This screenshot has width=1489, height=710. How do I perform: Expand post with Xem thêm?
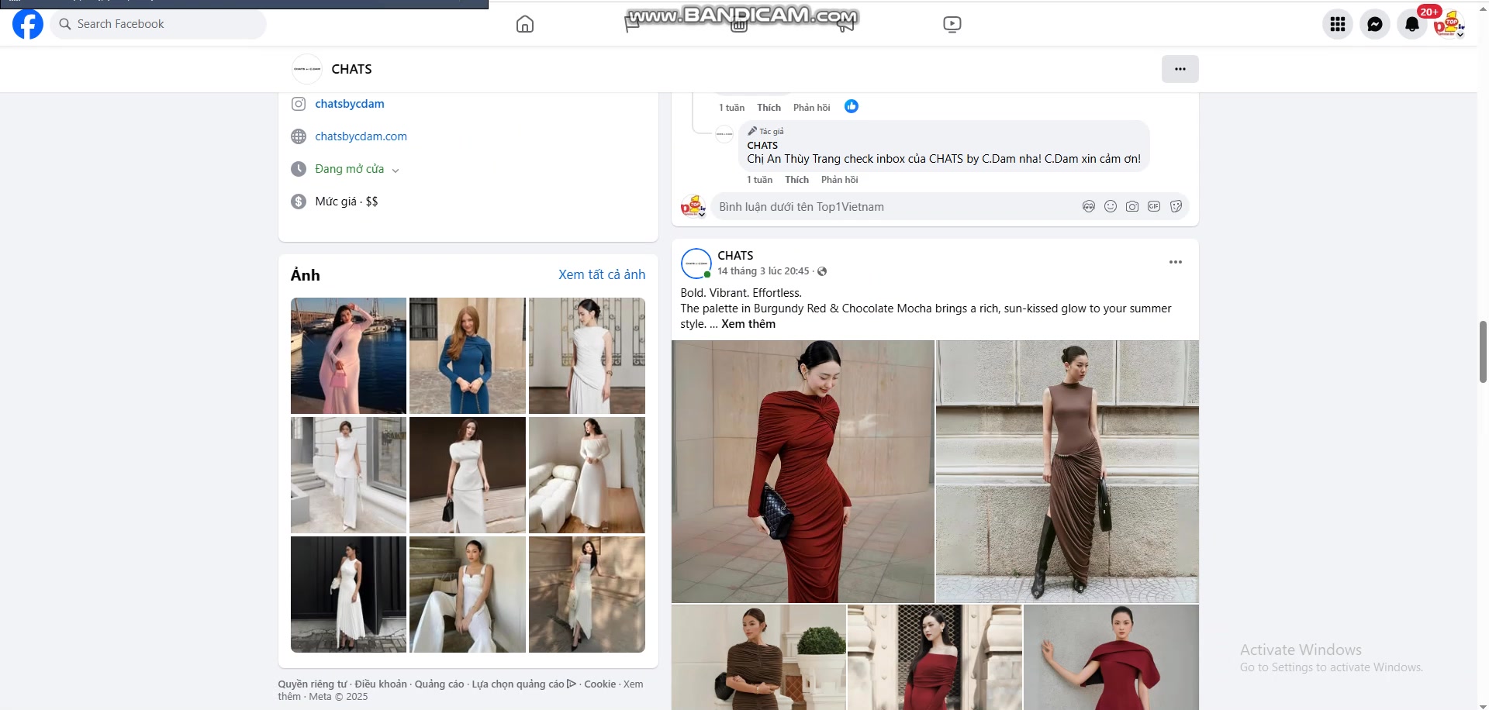[x=748, y=324]
